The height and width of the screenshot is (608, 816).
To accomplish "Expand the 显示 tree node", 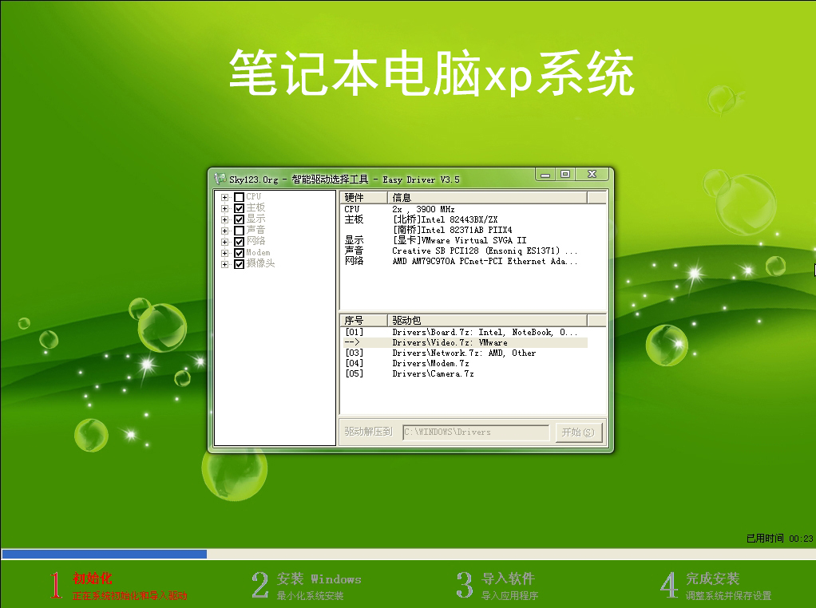I will coord(224,219).
